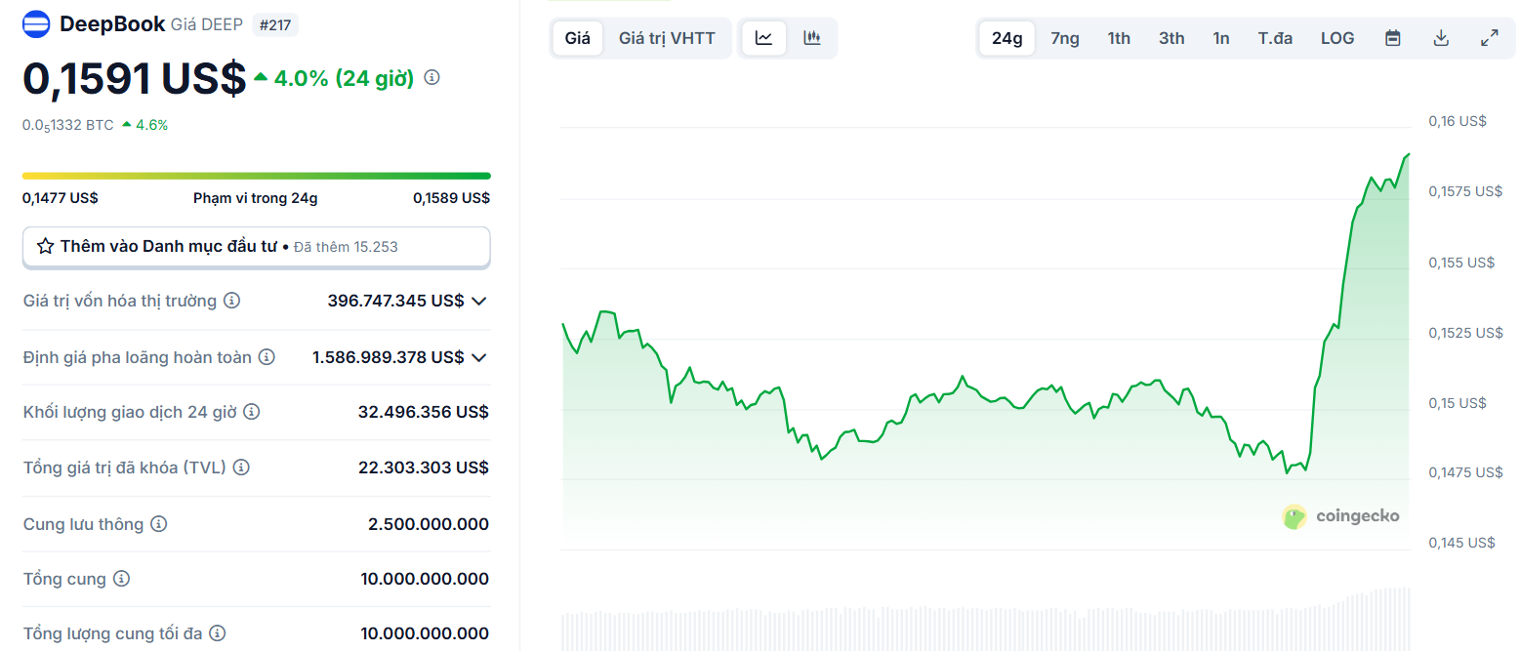Click the star icon in Thêm vào Danh mục đầu tư
The image size is (1520, 651).
[x=45, y=247]
